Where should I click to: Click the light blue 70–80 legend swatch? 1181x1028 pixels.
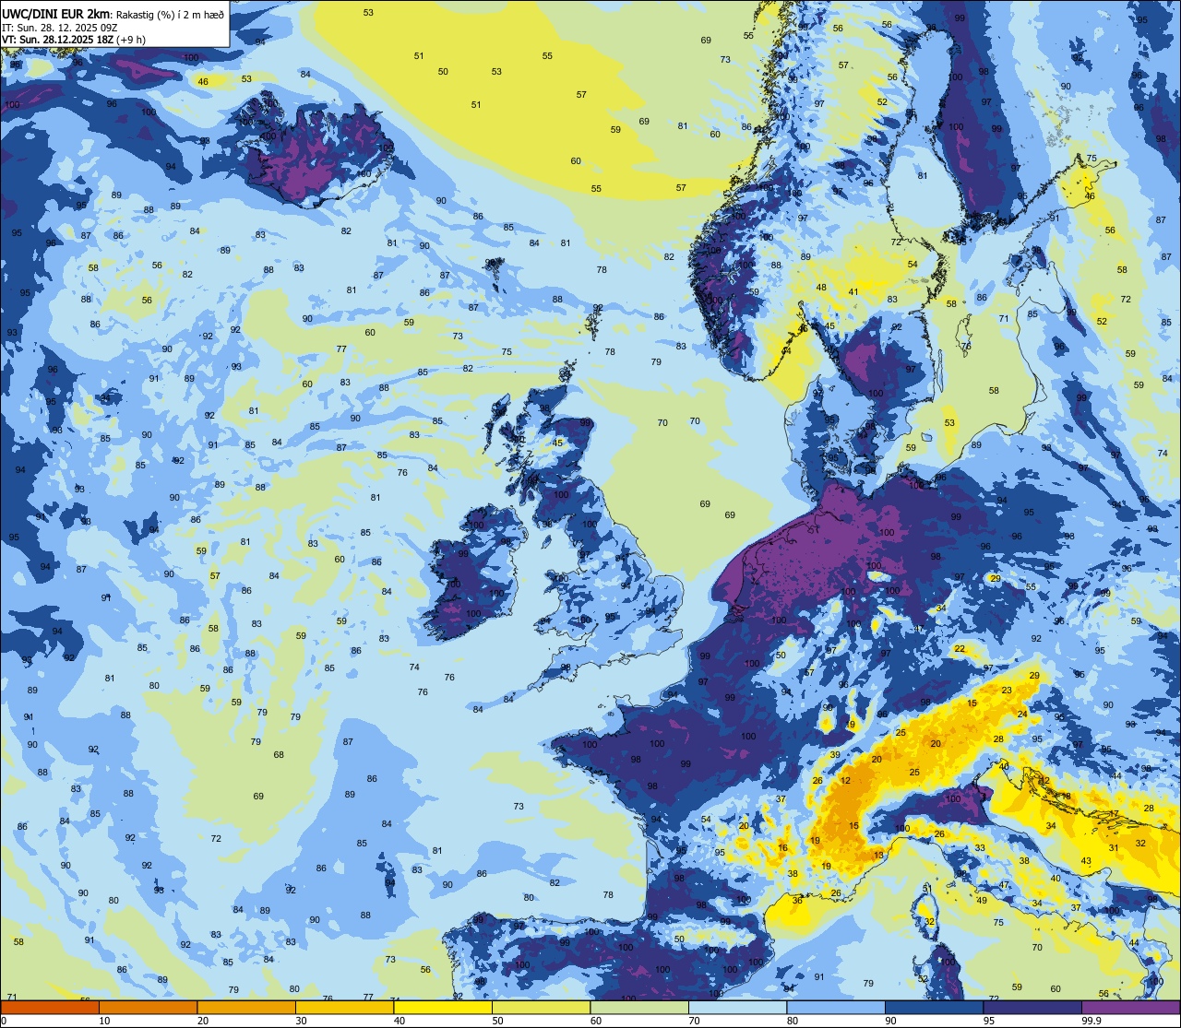point(737,1007)
